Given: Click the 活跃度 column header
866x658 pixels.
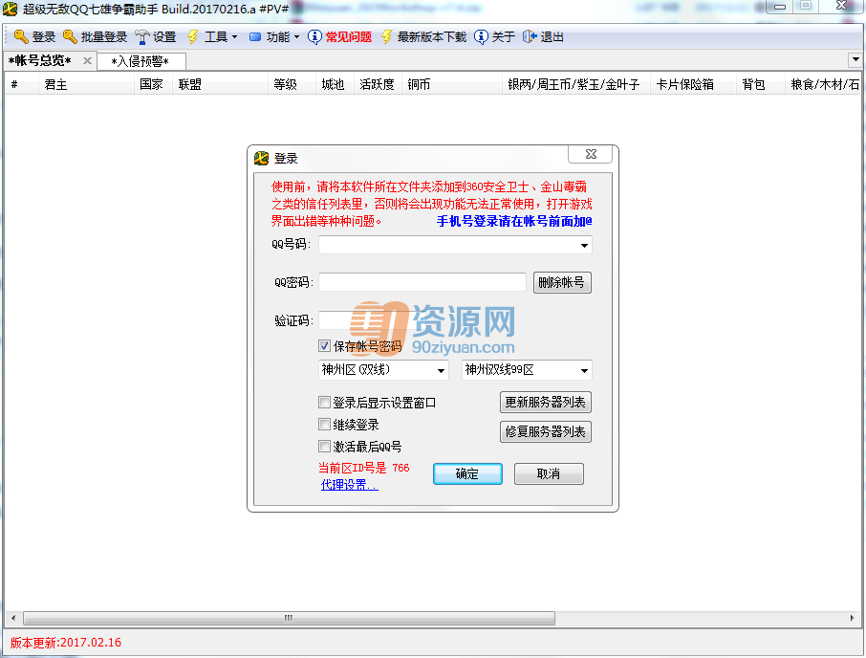Looking at the screenshot, I should [378, 84].
